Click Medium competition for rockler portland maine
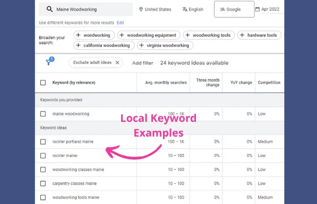Viewport: 317px width, 204px height. (x=265, y=142)
